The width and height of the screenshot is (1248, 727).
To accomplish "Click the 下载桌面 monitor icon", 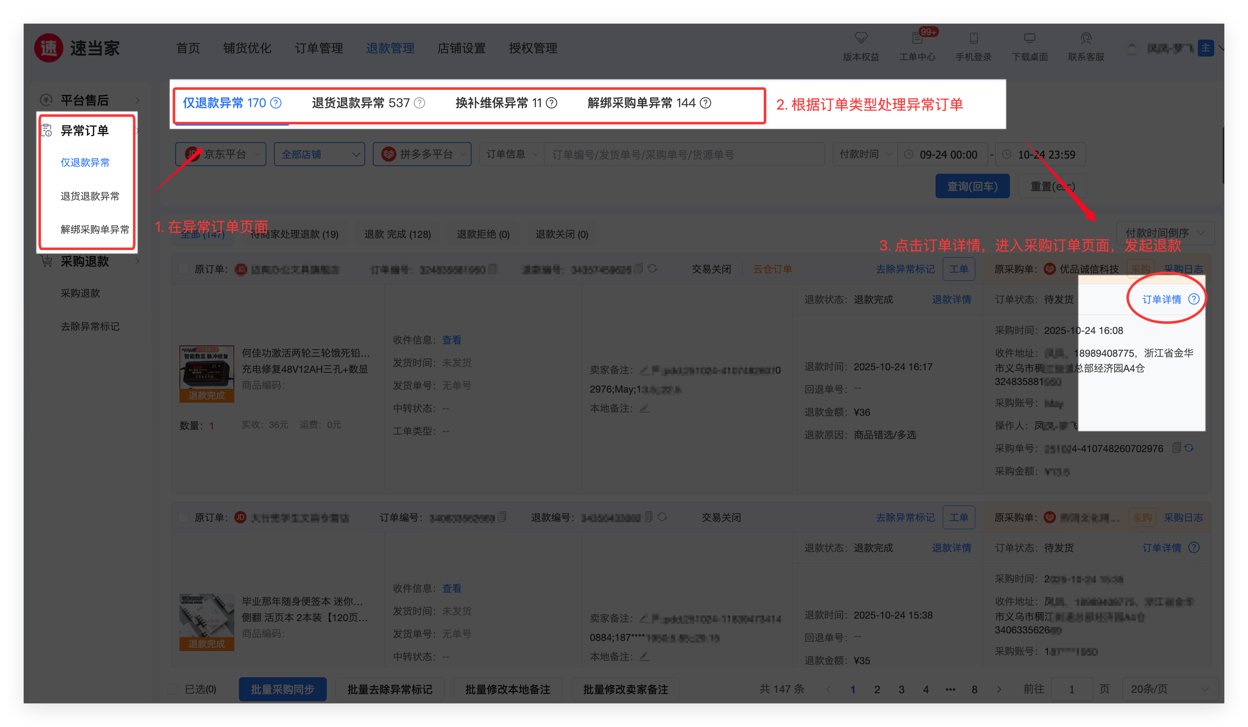I will tap(1030, 38).
